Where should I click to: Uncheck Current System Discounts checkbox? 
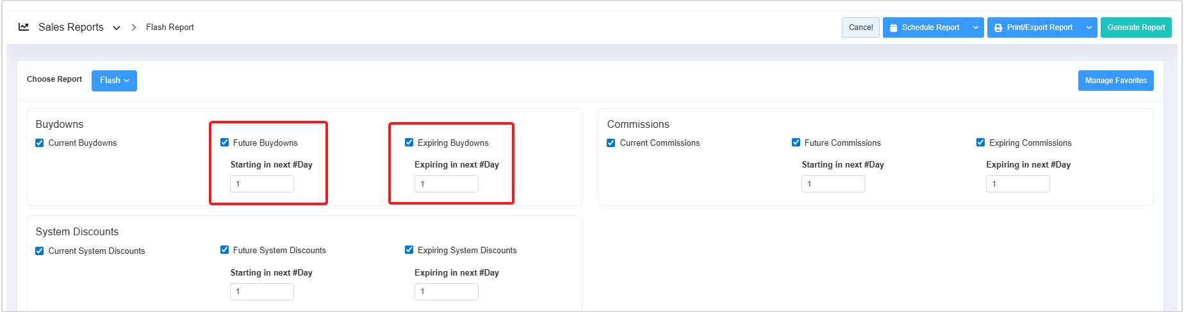tap(40, 251)
